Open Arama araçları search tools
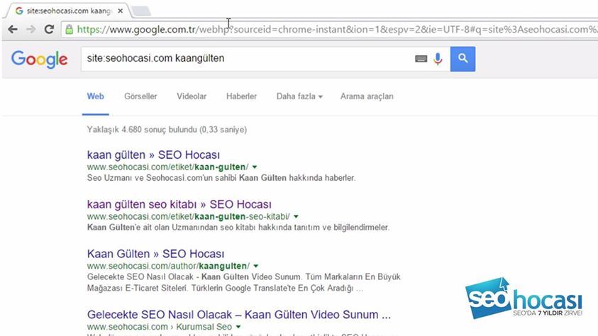598x336 pixels. [x=367, y=96]
